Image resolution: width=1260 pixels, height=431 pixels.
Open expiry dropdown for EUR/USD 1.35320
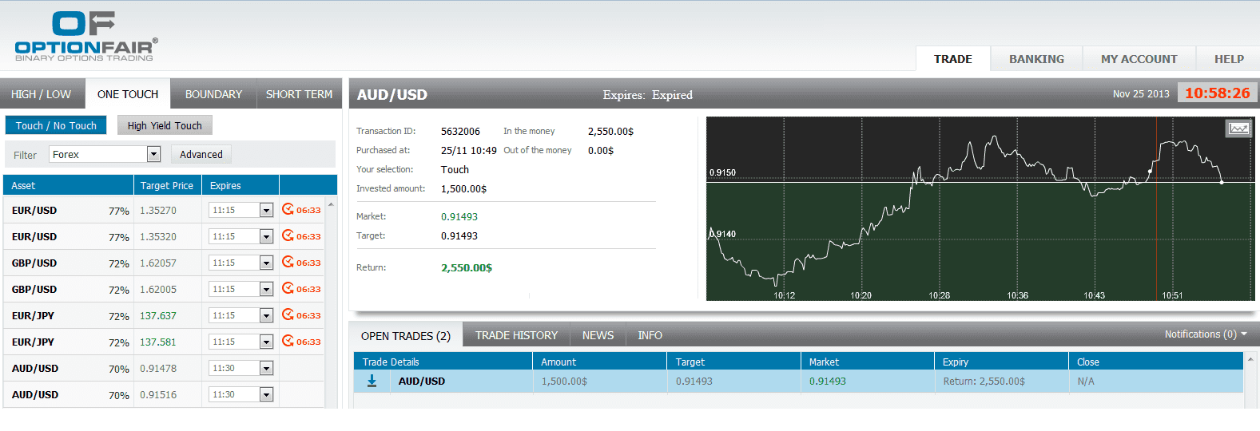click(x=266, y=237)
